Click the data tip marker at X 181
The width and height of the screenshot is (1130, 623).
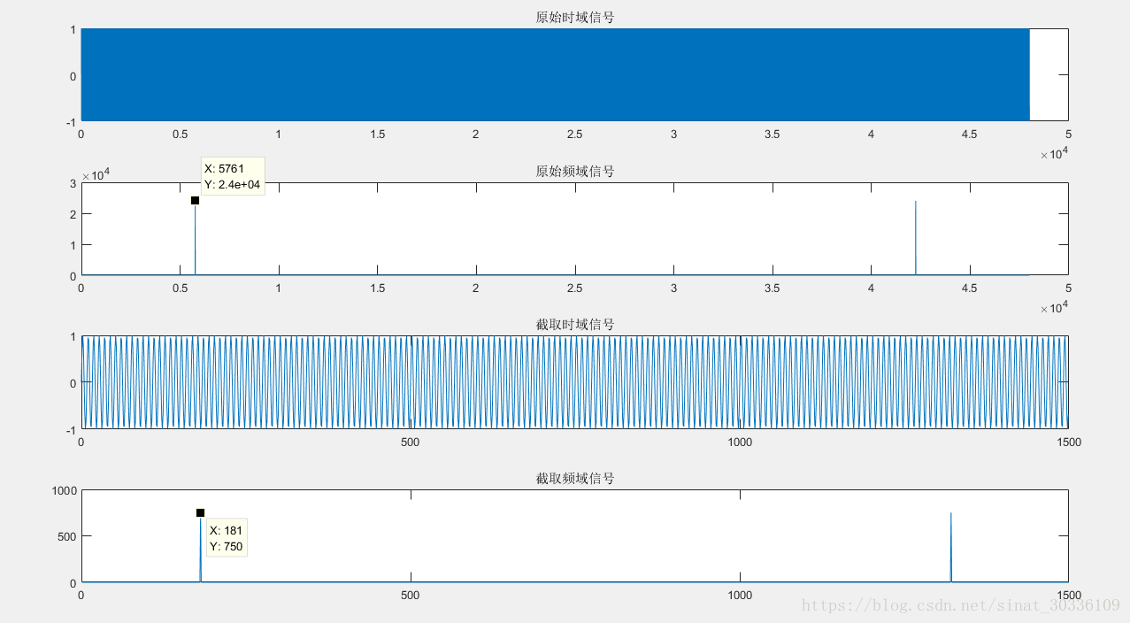pos(200,513)
